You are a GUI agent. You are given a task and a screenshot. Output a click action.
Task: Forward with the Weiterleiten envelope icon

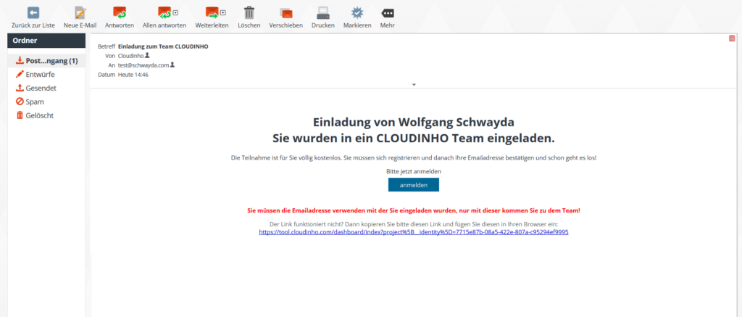[x=212, y=13]
